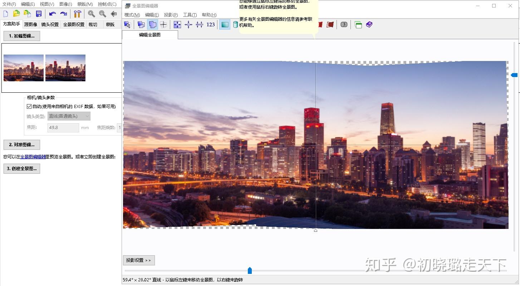Open the View menu

click(x=47, y=4)
